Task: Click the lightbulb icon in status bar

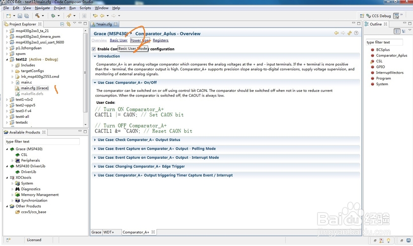Action: click(x=388, y=241)
